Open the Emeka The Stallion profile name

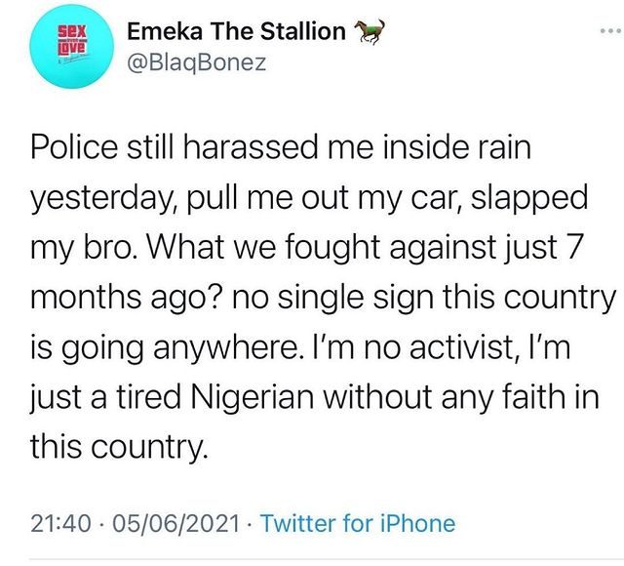[236, 32]
